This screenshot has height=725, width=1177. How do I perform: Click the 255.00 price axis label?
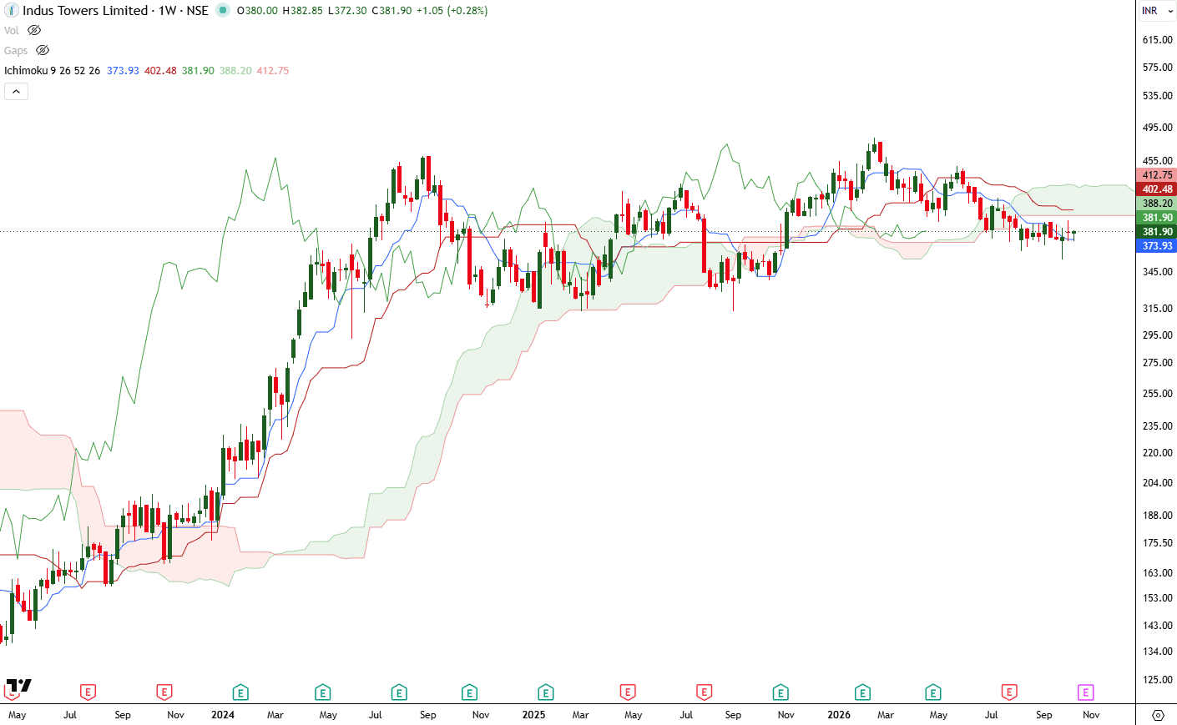pyautogui.click(x=1157, y=394)
